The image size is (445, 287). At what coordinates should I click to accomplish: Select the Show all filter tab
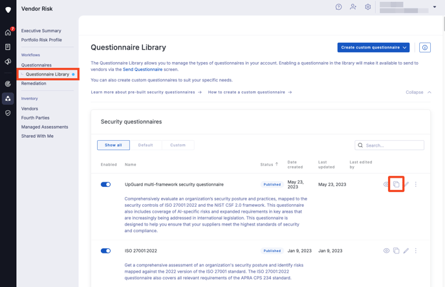click(113, 145)
